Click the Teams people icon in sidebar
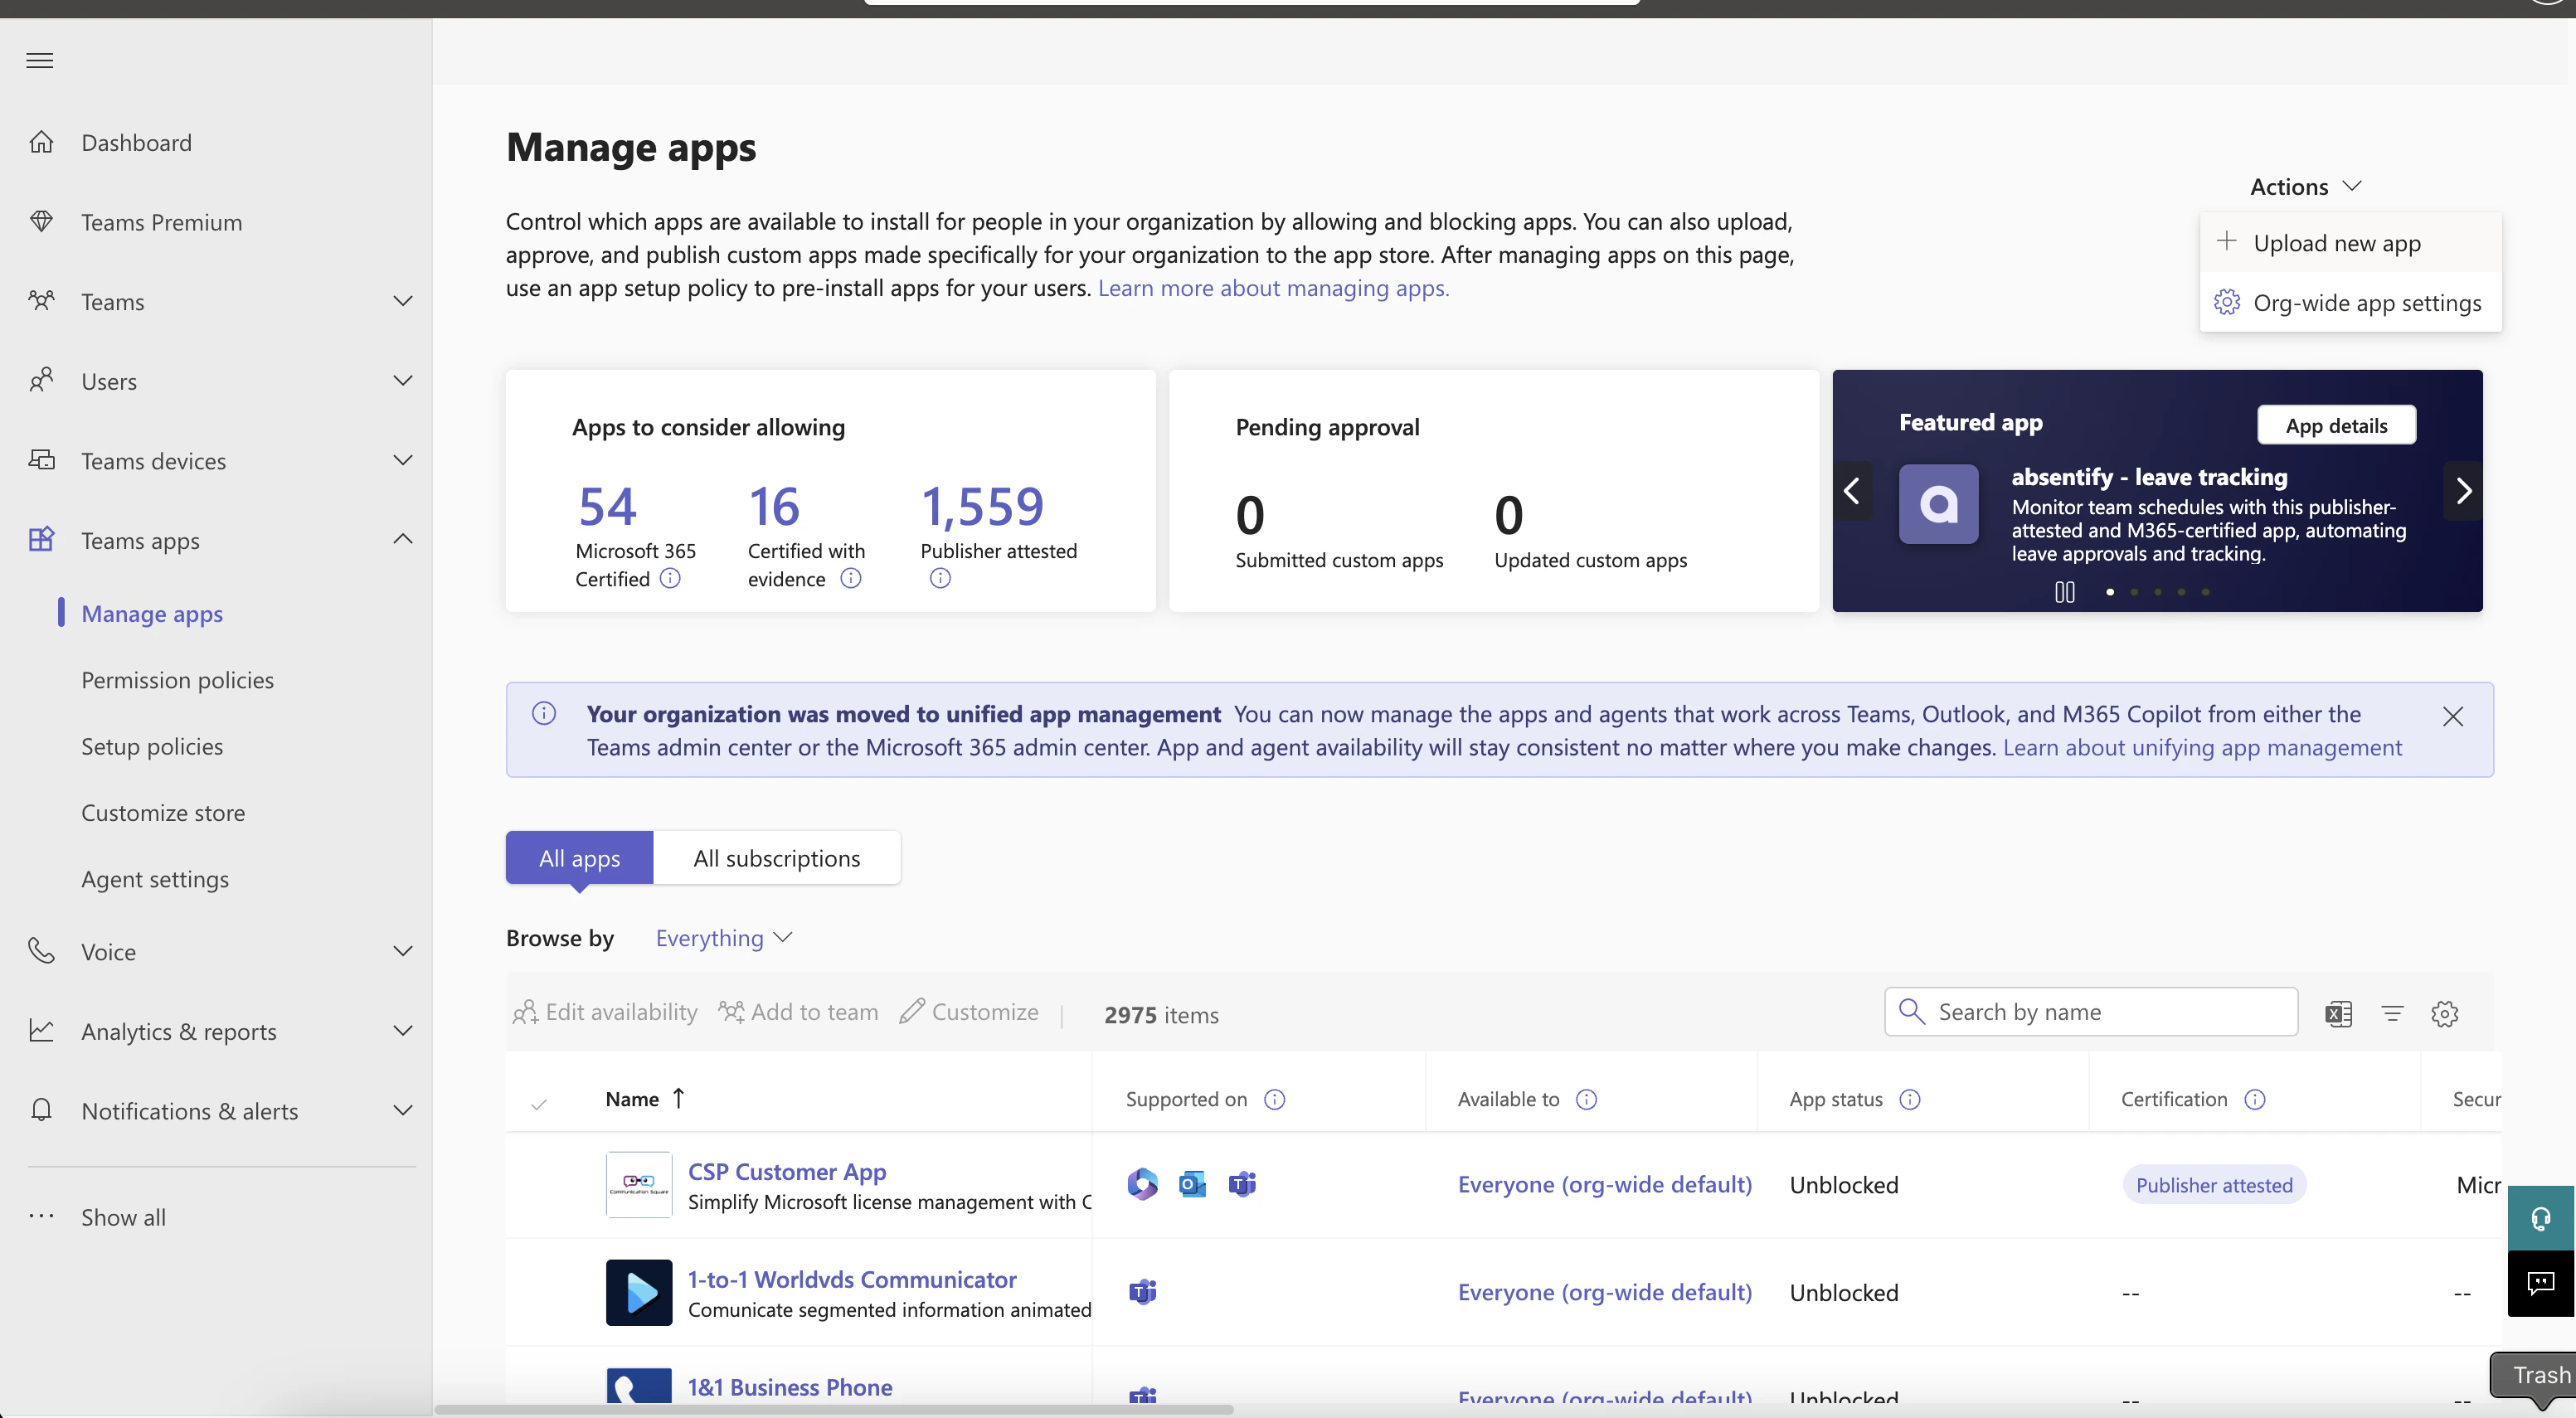Viewport: 2576px width, 1418px height. 41,300
